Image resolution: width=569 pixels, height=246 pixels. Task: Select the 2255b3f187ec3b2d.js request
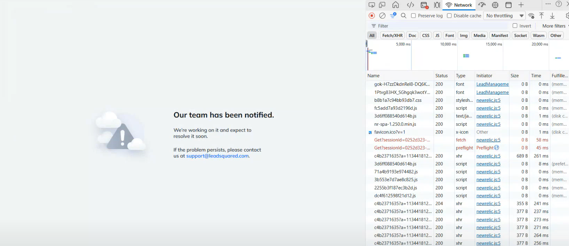pos(396,188)
